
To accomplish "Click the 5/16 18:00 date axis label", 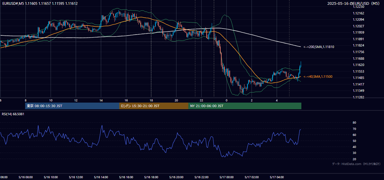I will pos(151,177).
